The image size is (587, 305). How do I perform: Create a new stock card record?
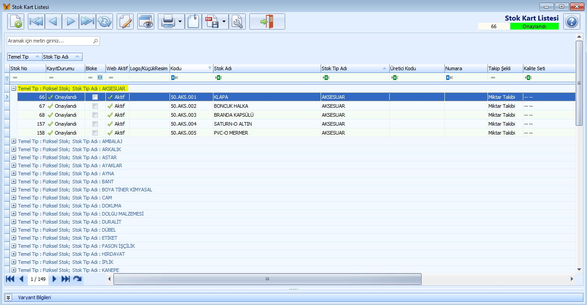tap(15, 21)
